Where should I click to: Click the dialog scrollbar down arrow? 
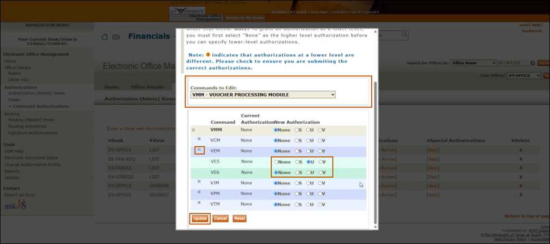coord(375,227)
